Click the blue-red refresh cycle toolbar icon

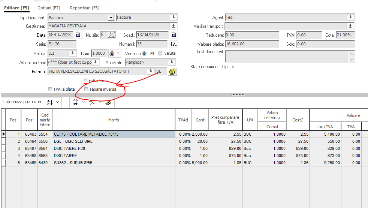click(x=76, y=102)
